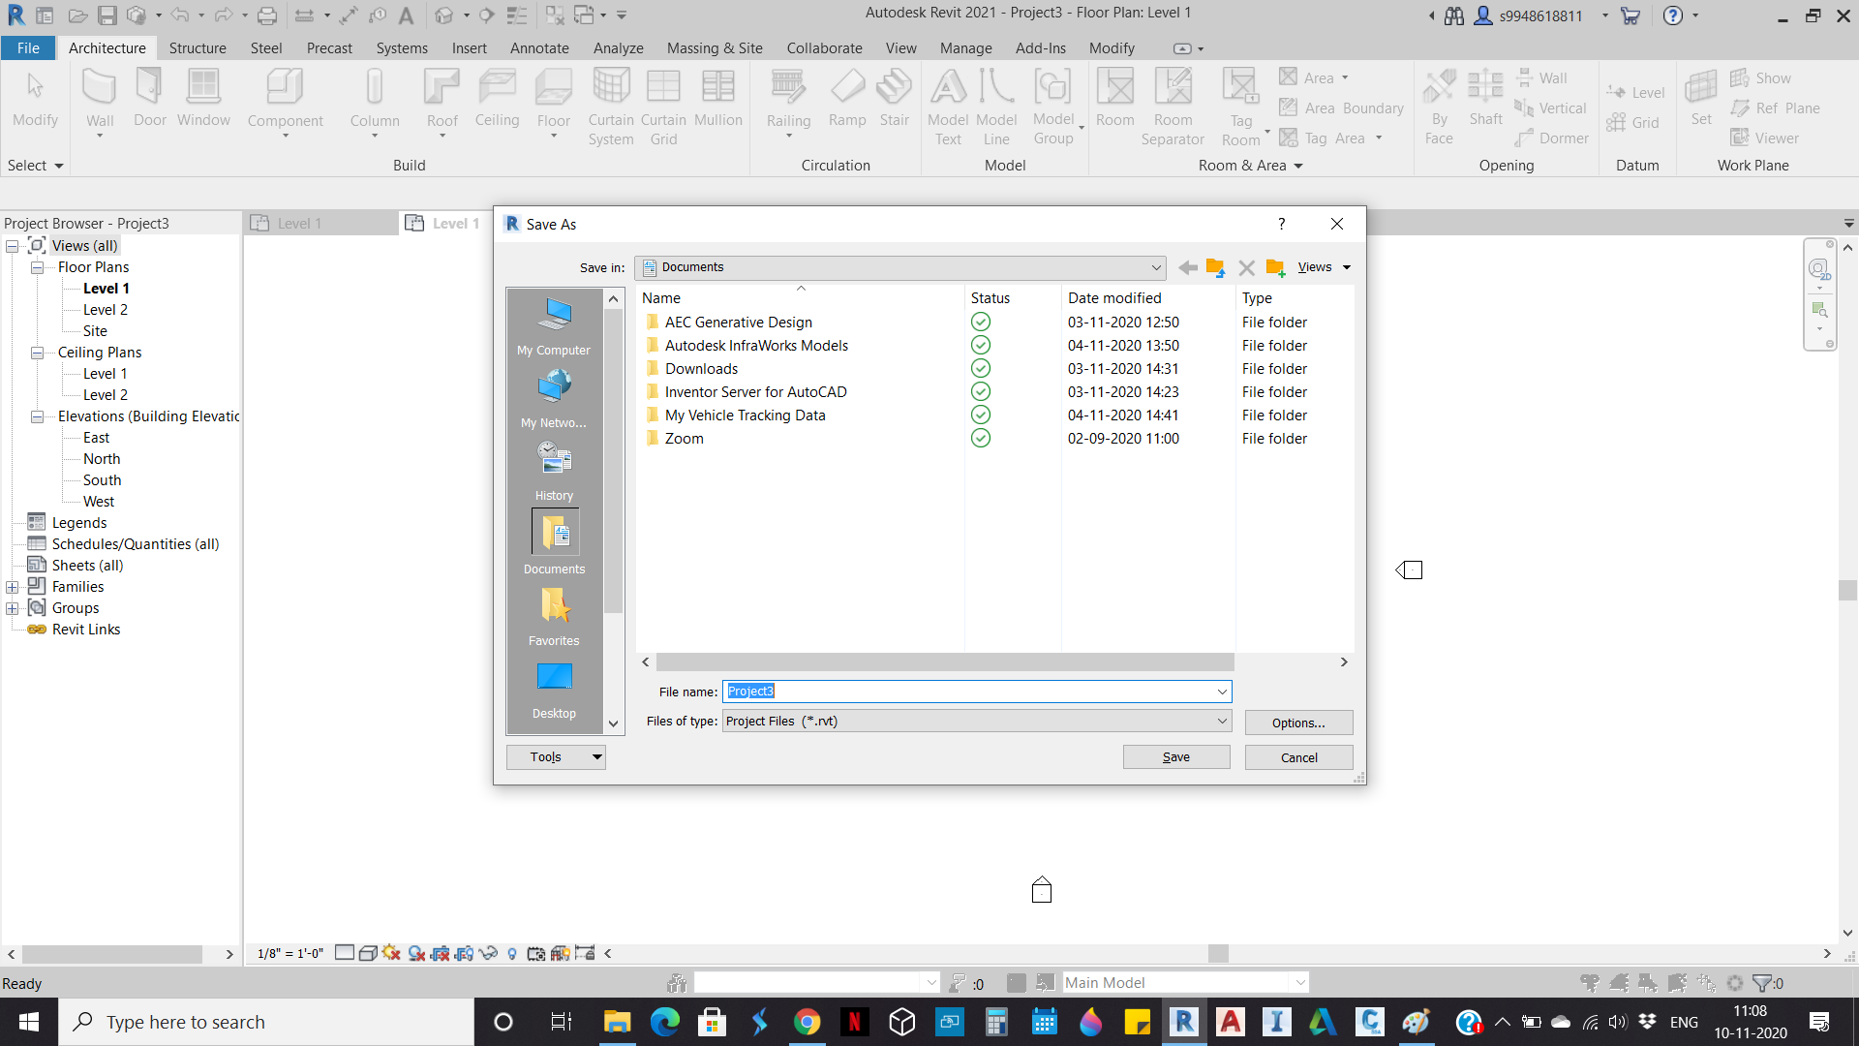Toggle the crop region visibility
1859x1046 pixels.
[463, 953]
